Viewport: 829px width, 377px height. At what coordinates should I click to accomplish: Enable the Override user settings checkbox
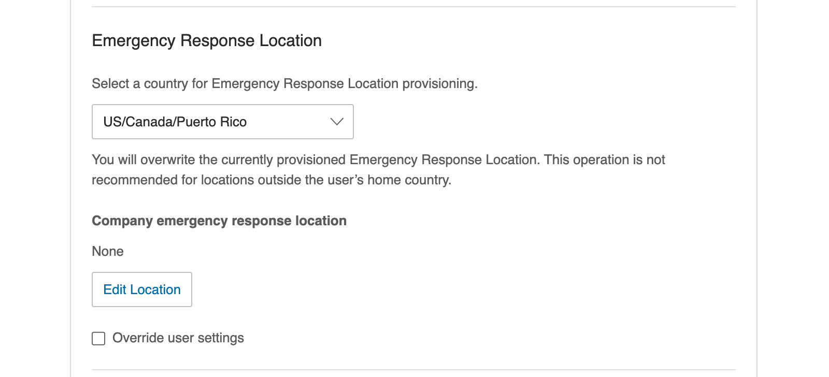[98, 338]
